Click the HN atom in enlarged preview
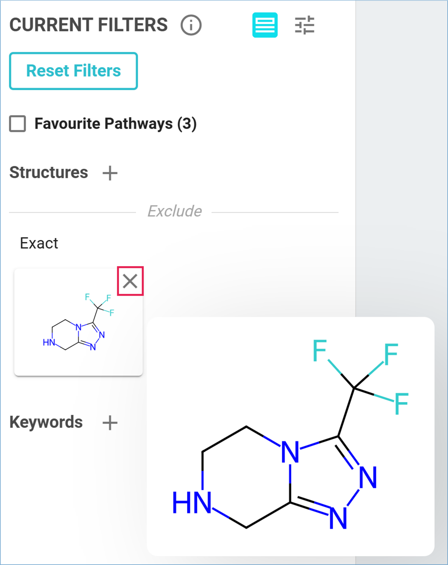 pyautogui.click(x=192, y=503)
